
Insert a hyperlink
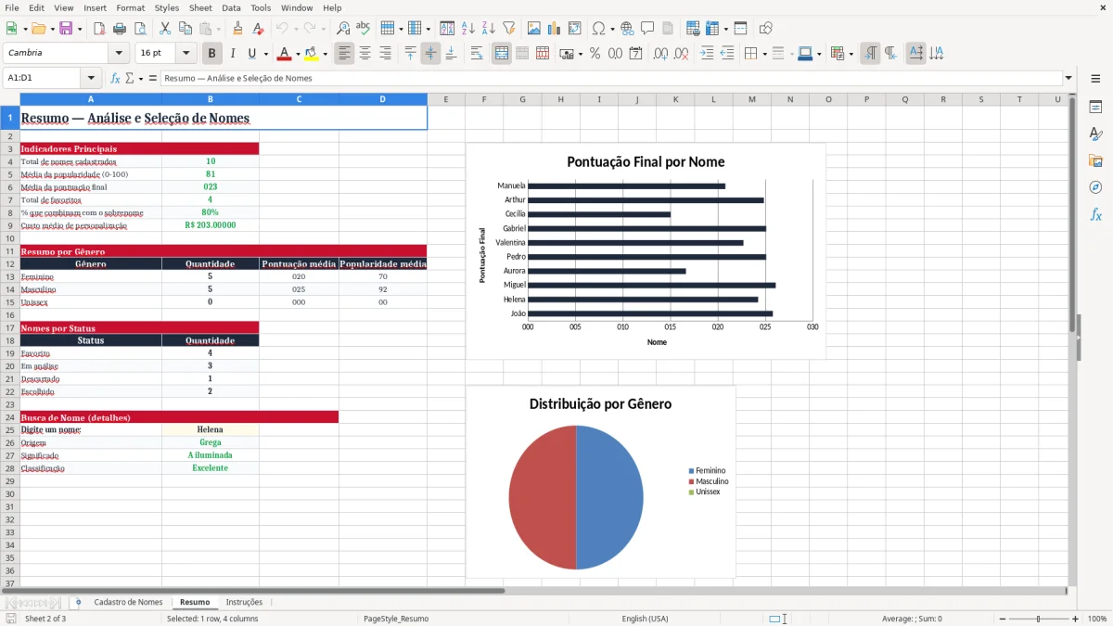coord(627,29)
